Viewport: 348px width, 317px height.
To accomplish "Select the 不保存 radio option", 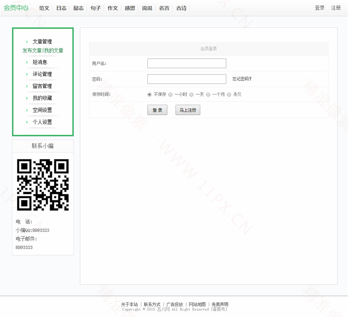I will pyautogui.click(x=150, y=95).
